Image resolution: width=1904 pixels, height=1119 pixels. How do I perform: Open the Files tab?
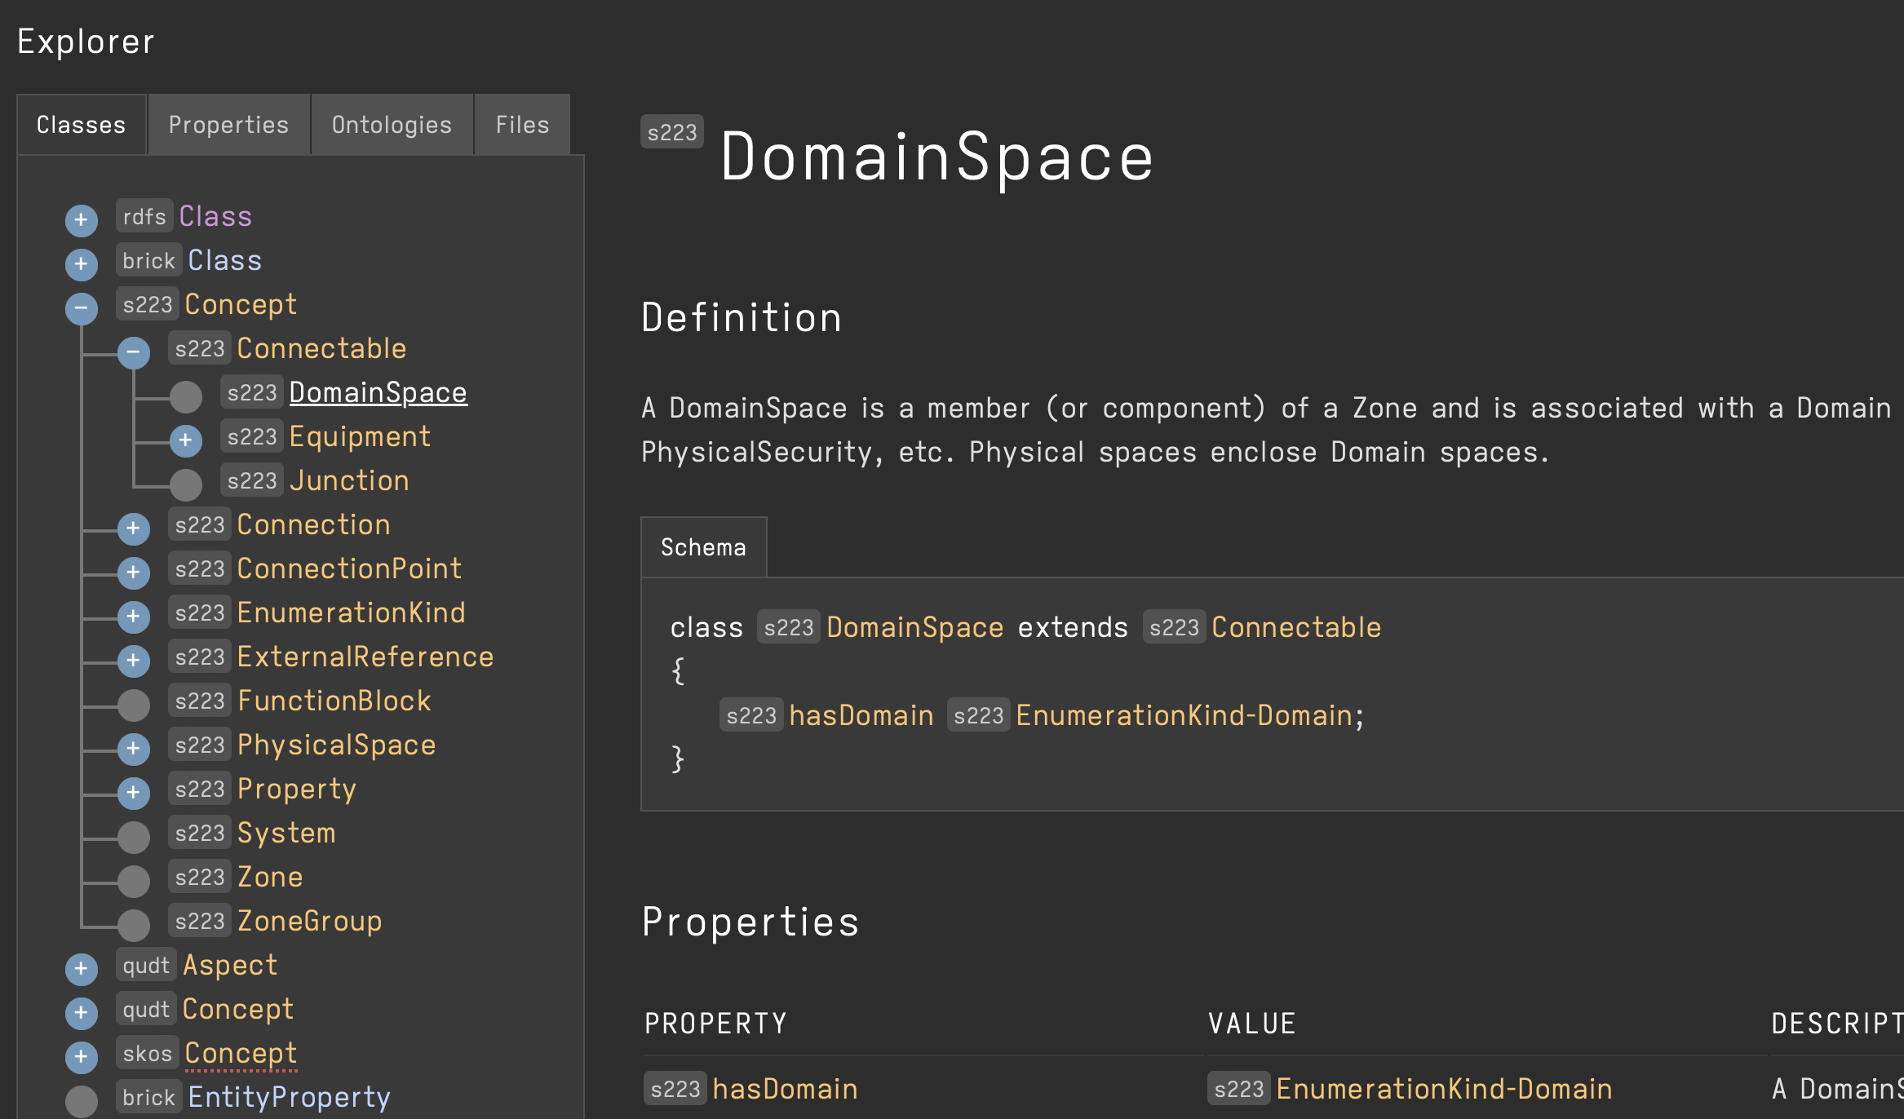(522, 125)
